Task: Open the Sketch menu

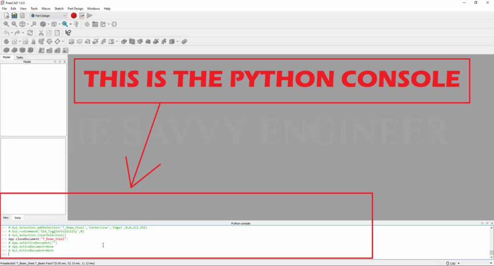Action: click(x=59, y=9)
